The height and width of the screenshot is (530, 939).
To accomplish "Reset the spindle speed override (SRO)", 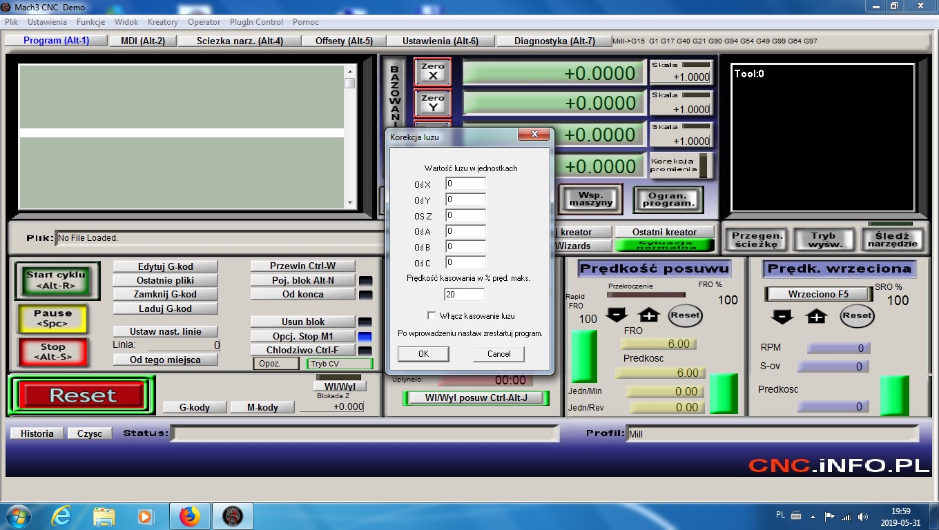I will coord(857,315).
